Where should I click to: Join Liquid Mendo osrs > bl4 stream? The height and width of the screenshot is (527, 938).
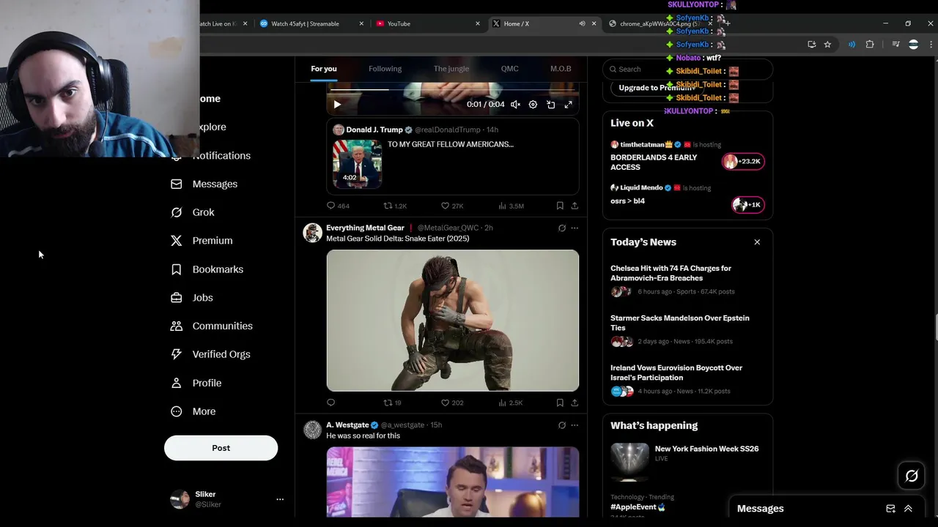[687, 198]
